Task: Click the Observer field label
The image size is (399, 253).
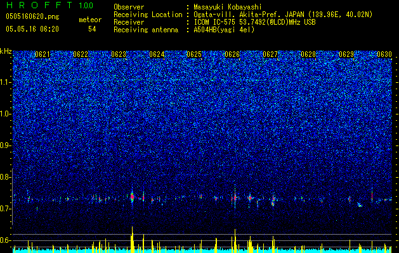Action: [129, 7]
